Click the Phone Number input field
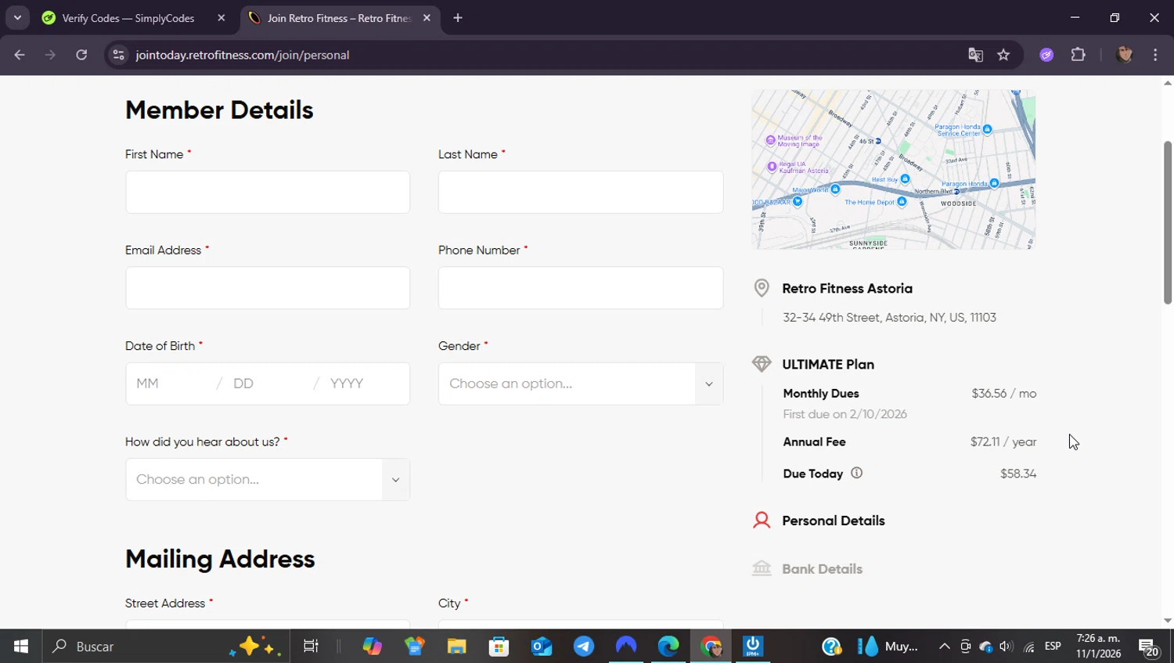 tap(581, 287)
